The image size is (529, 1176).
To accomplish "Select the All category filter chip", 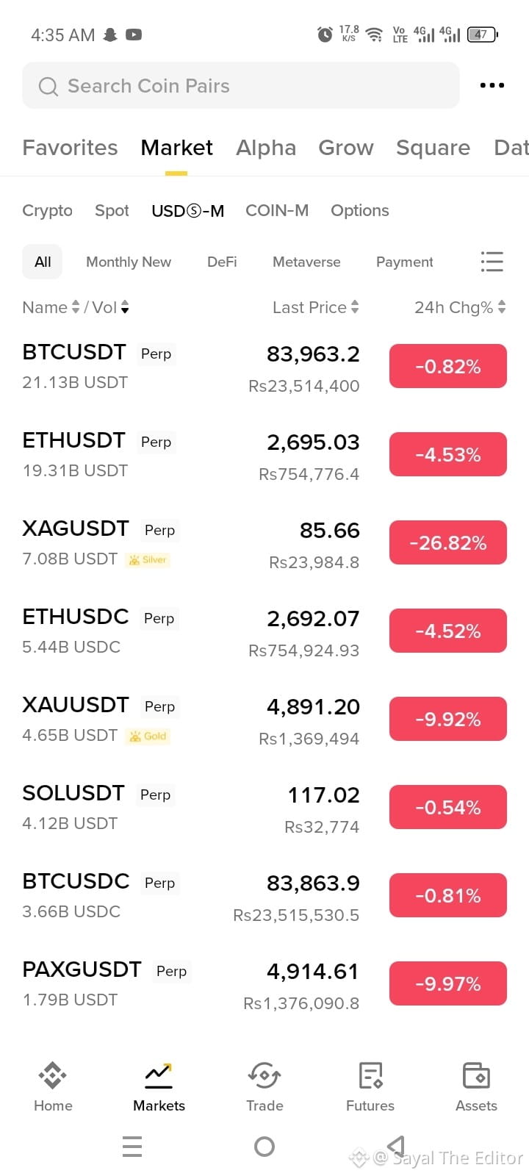I will 43,262.
